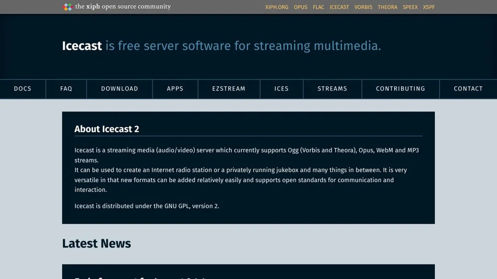Image resolution: width=497 pixels, height=279 pixels.
Task: Select the ICECAST link in top bar
Action: tap(339, 7)
